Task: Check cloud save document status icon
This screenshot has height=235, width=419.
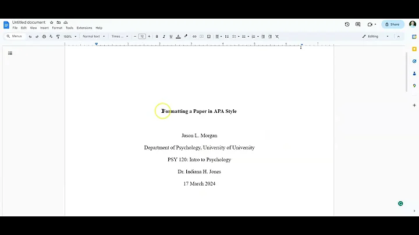Action: (x=65, y=23)
